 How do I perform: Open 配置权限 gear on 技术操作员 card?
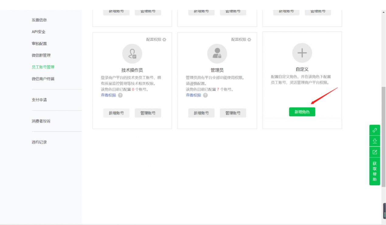coord(165,40)
